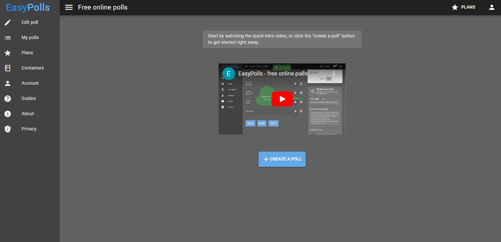501x242 pixels.
Task: Open Account page from sidebar
Action: click(x=30, y=83)
